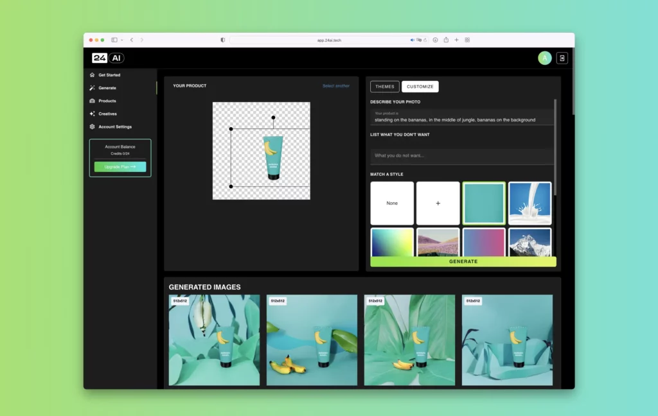Open a new tab with plus icon
Viewport: 658px width, 416px height.
(457, 40)
